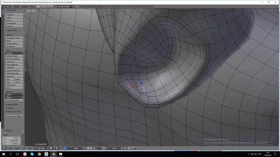Click the Duplicate button
Screen dimensions: 280x157
pyautogui.click(x=14, y=76)
